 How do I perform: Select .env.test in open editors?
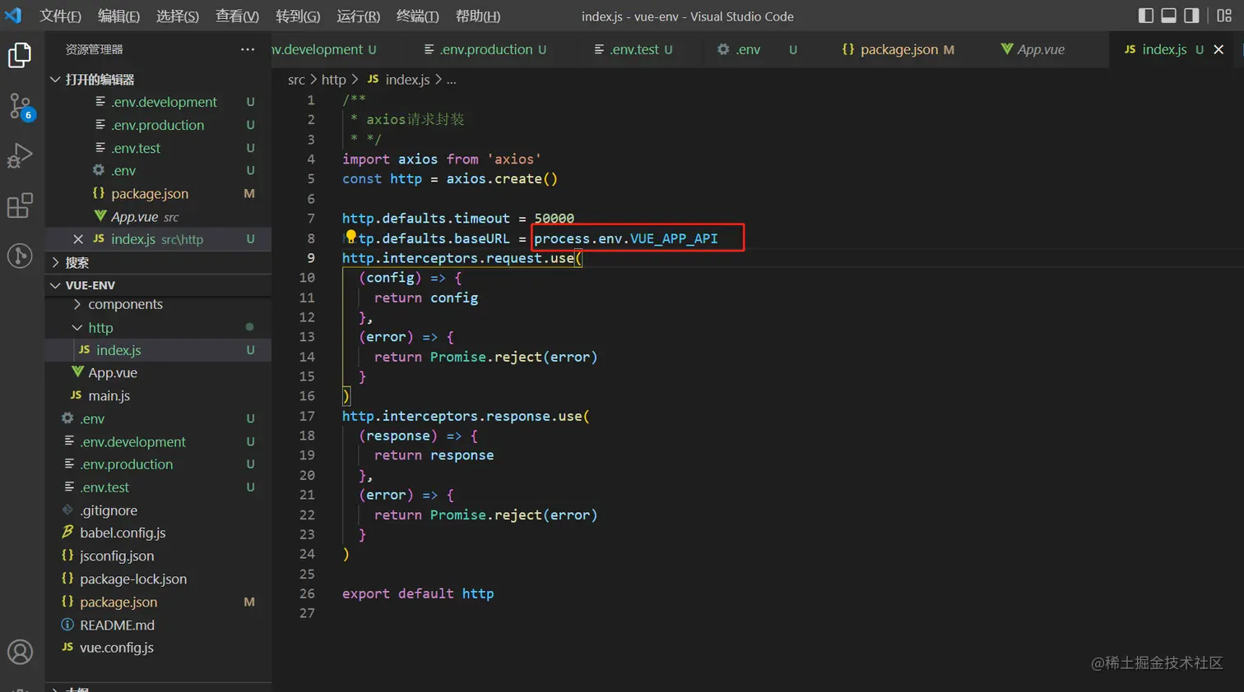pos(158,148)
